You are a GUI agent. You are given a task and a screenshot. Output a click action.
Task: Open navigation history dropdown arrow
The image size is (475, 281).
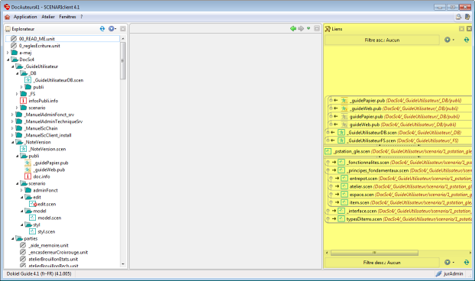309,28
